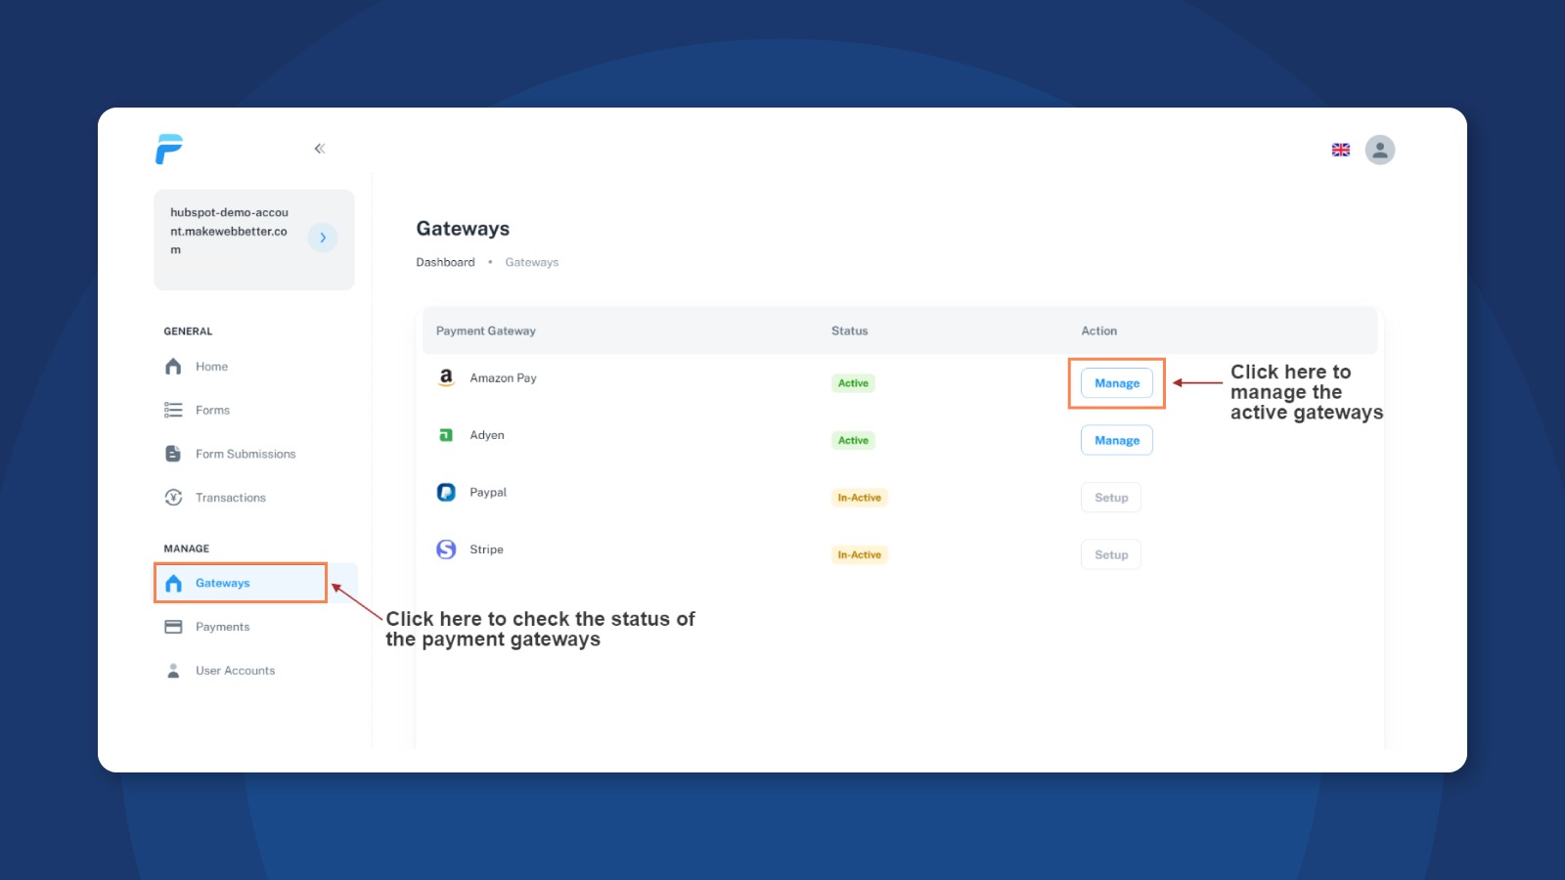The width and height of the screenshot is (1565, 880).
Task: Click the Amazon Pay gateway name
Action: [x=503, y=378]
